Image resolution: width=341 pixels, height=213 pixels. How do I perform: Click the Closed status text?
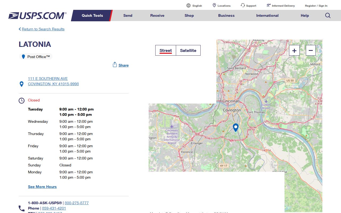click(34, 100)
